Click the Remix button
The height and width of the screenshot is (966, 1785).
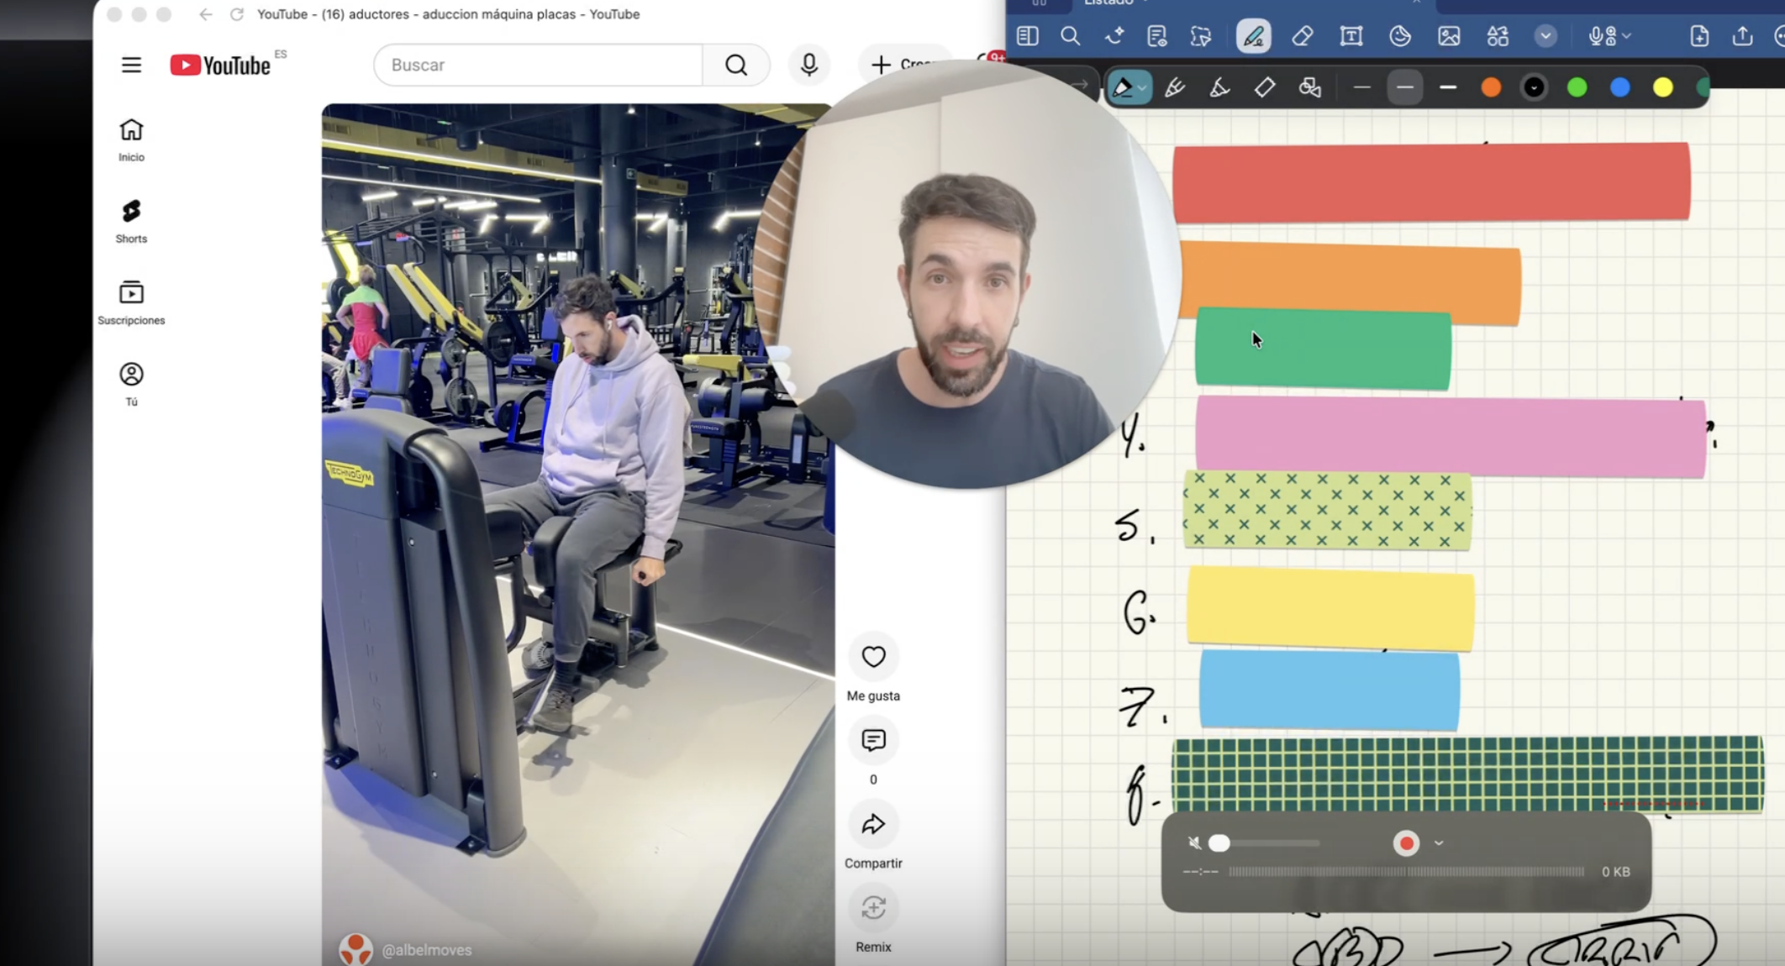[873, 908]
